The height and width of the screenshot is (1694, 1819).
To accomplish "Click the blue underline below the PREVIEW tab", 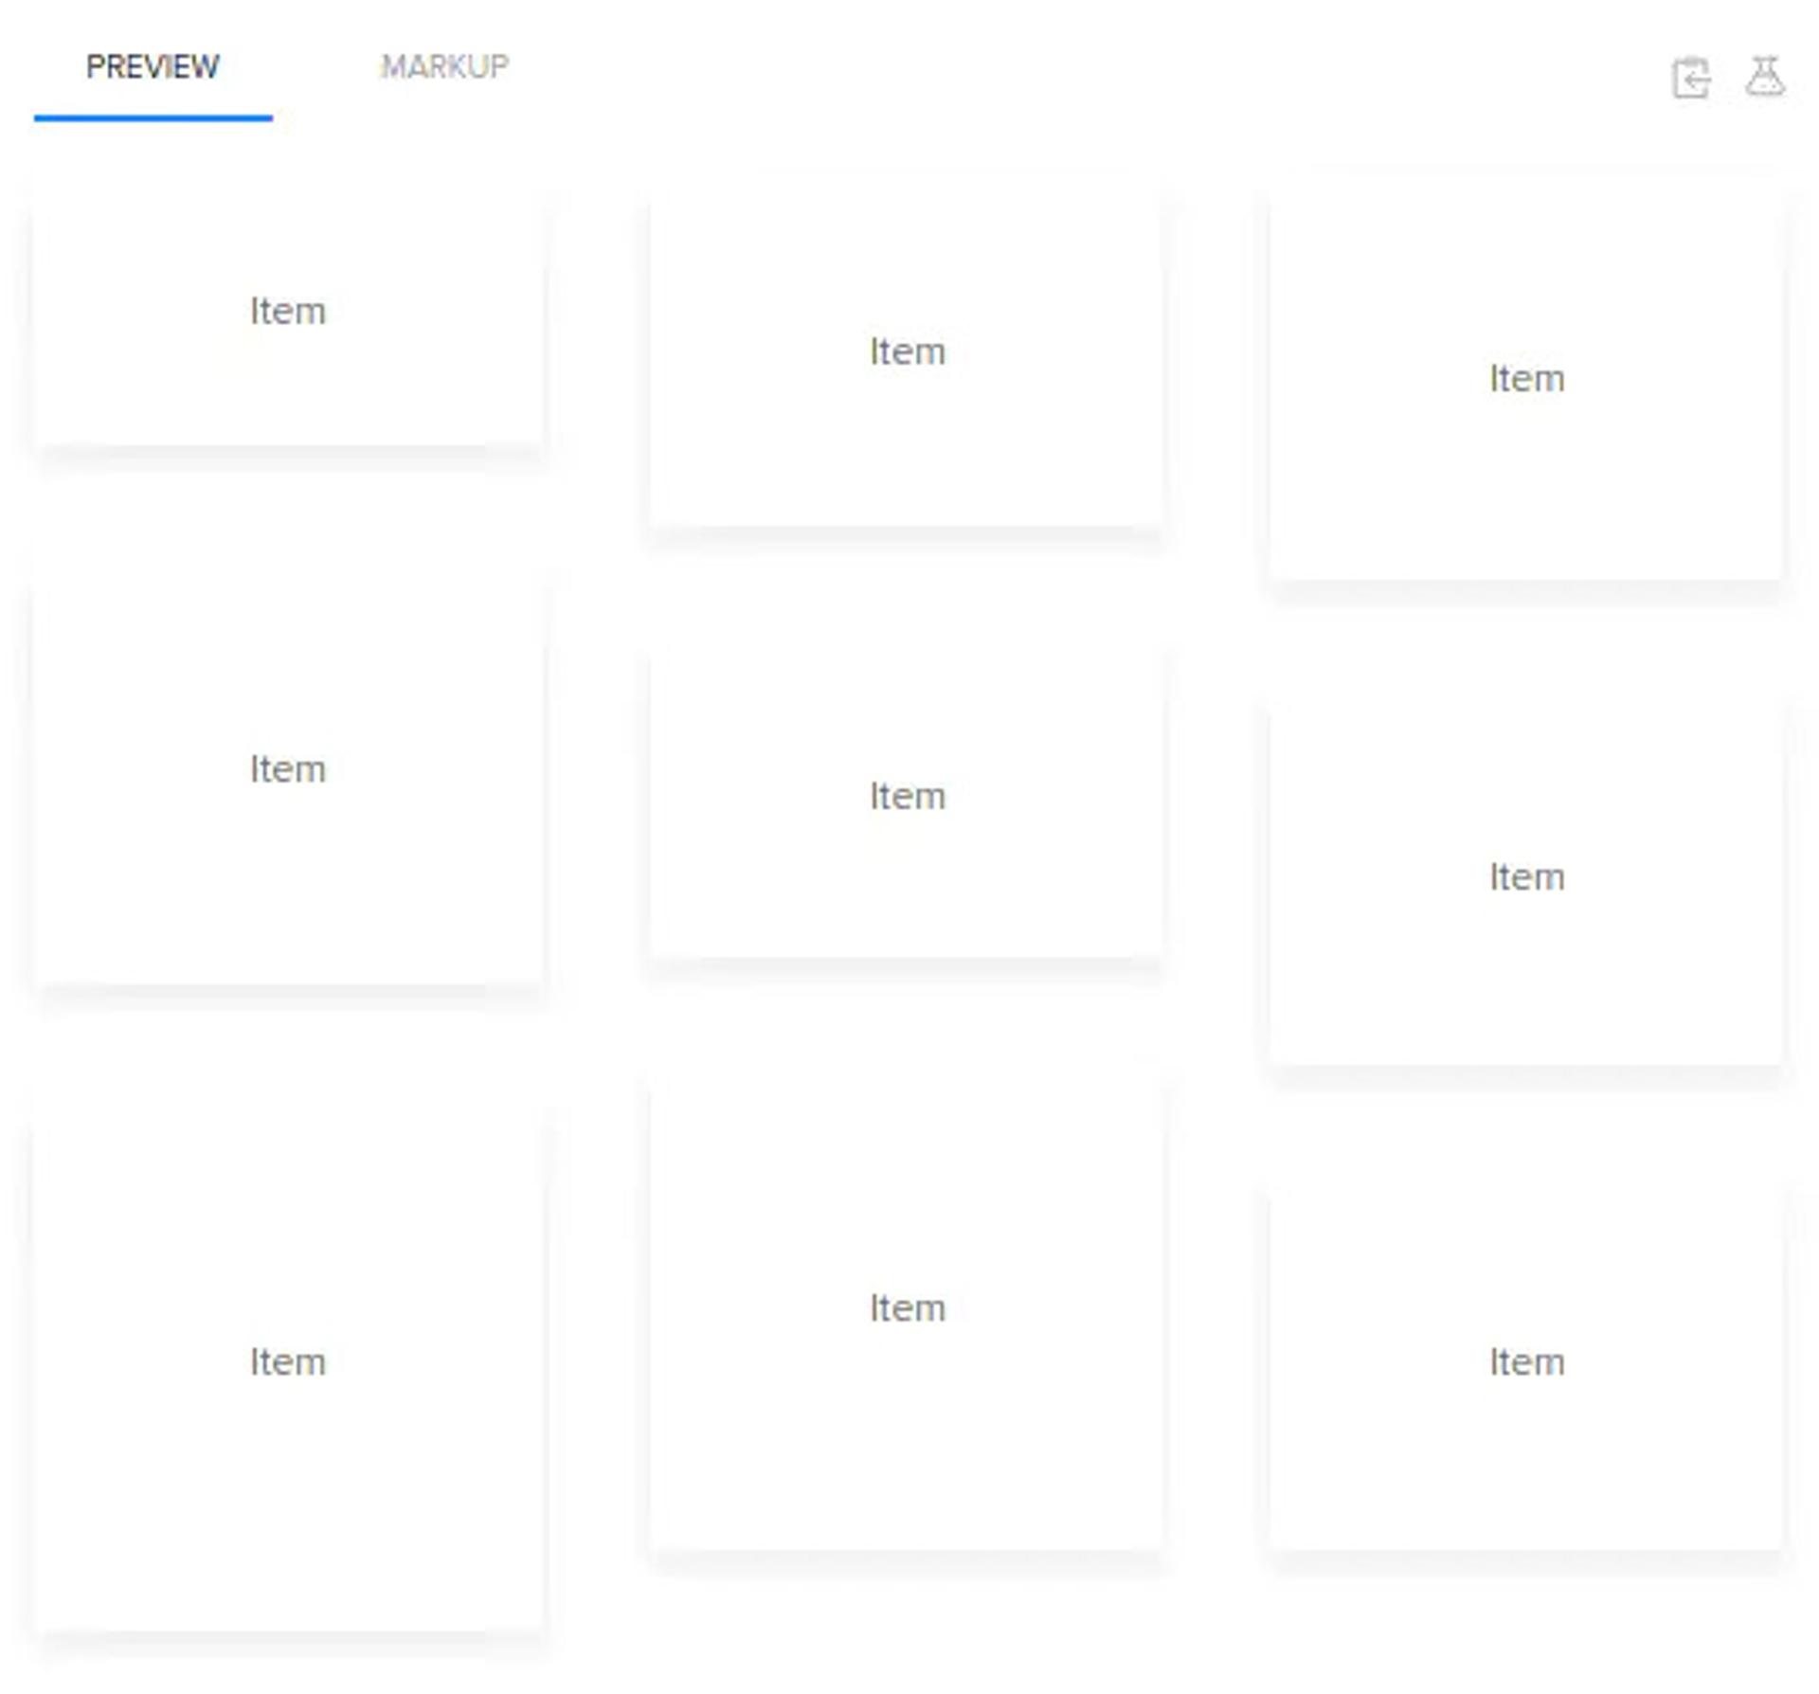I will (x=153, y=117).
